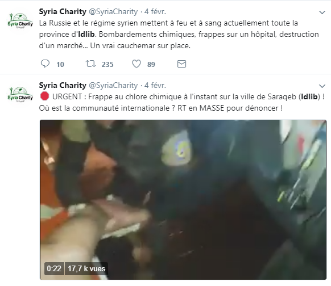
Task: Like the first tweet with heart icon
Action: (x=136, y=64)
